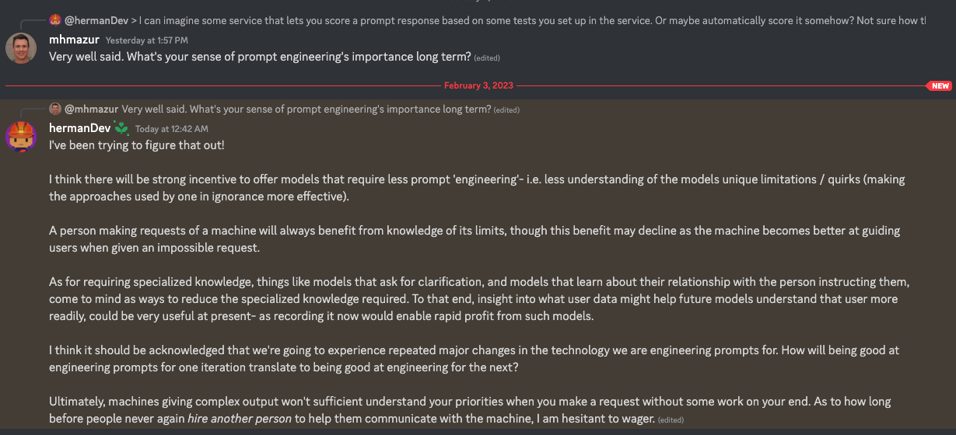Click '(edited)' label after mhmazur's message

coord(487,57)
